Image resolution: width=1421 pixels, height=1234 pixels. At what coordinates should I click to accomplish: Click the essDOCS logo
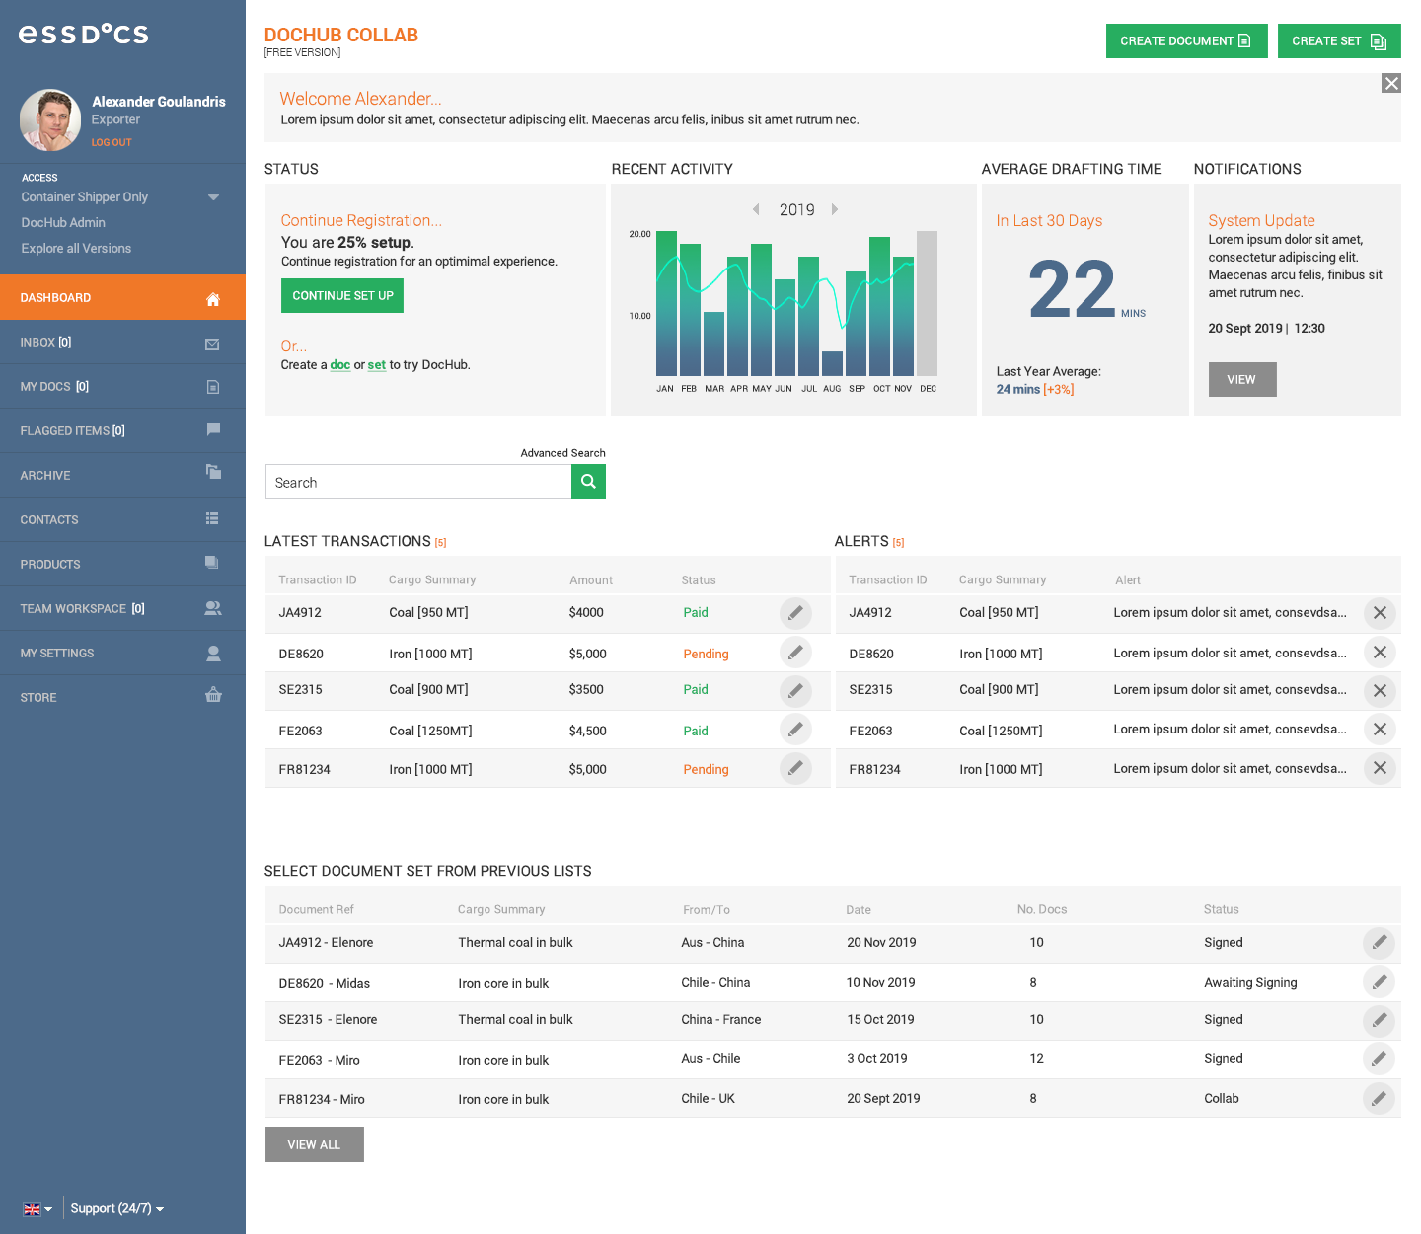coord(84,34)
